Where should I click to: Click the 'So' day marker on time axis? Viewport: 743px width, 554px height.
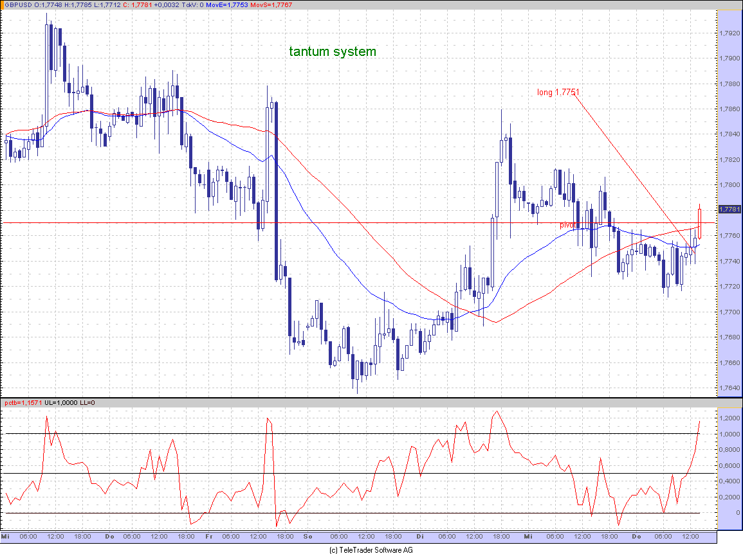[x=308, y=536]
